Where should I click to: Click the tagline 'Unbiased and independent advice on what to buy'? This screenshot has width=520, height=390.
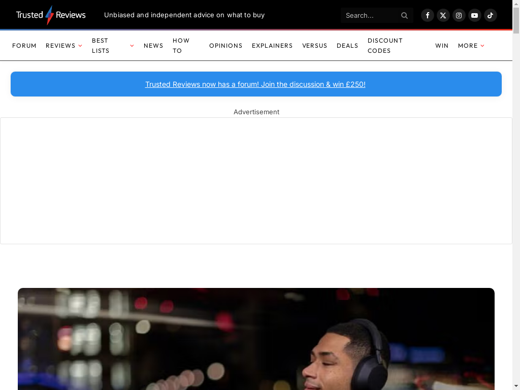pos(184,15)
